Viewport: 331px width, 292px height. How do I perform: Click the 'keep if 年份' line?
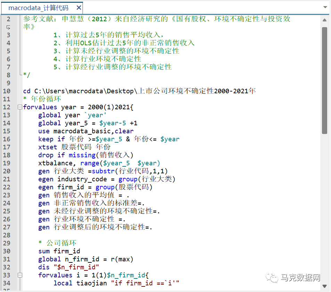(x=109, y=139)
